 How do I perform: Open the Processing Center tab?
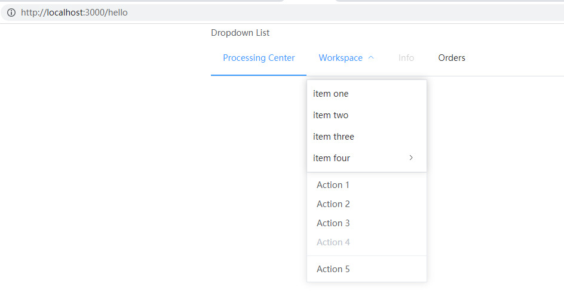(259, 58)
